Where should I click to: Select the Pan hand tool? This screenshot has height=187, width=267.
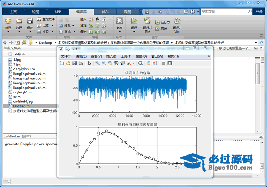(x=110, y=63)
